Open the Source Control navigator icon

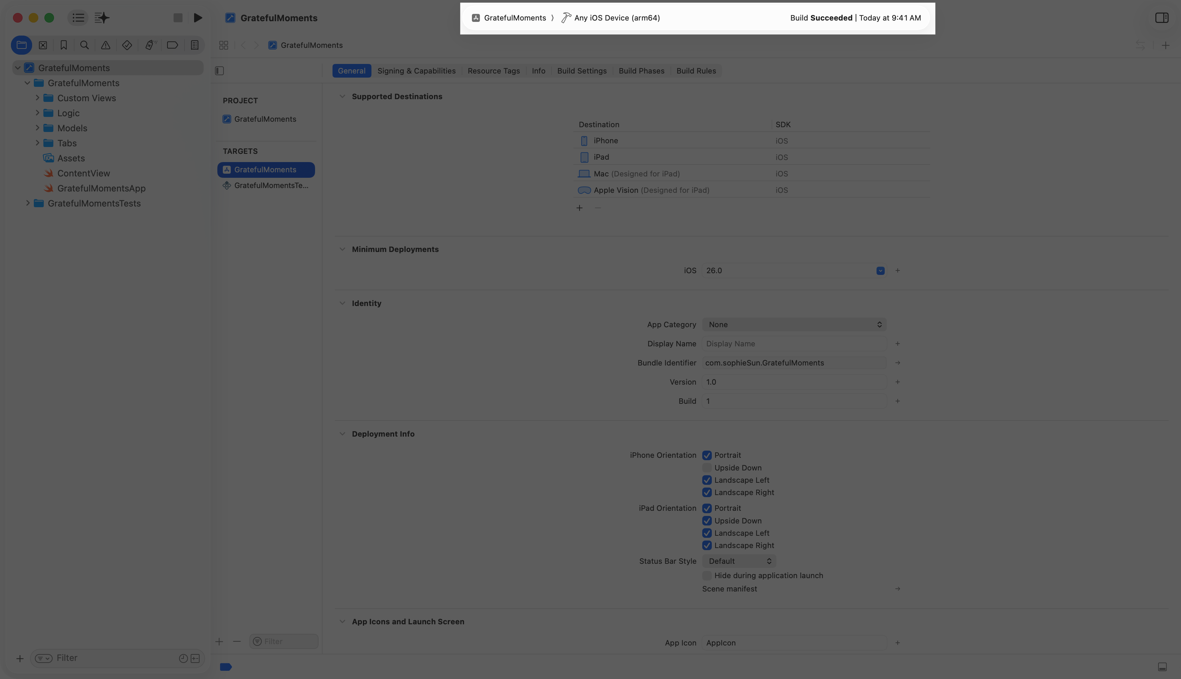pyautogui.click(x=43, y=45)
